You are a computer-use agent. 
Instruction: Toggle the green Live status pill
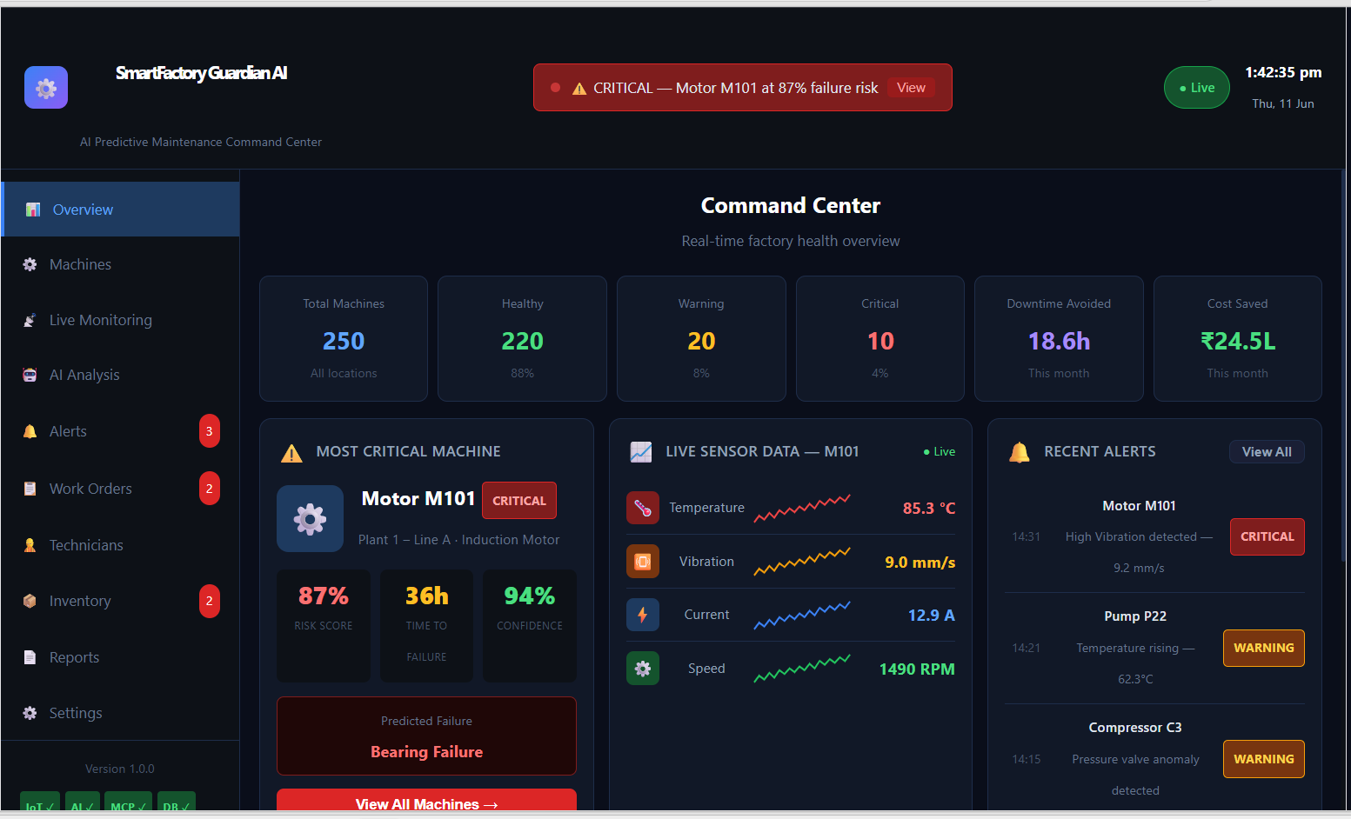(x=1197, y=88)
